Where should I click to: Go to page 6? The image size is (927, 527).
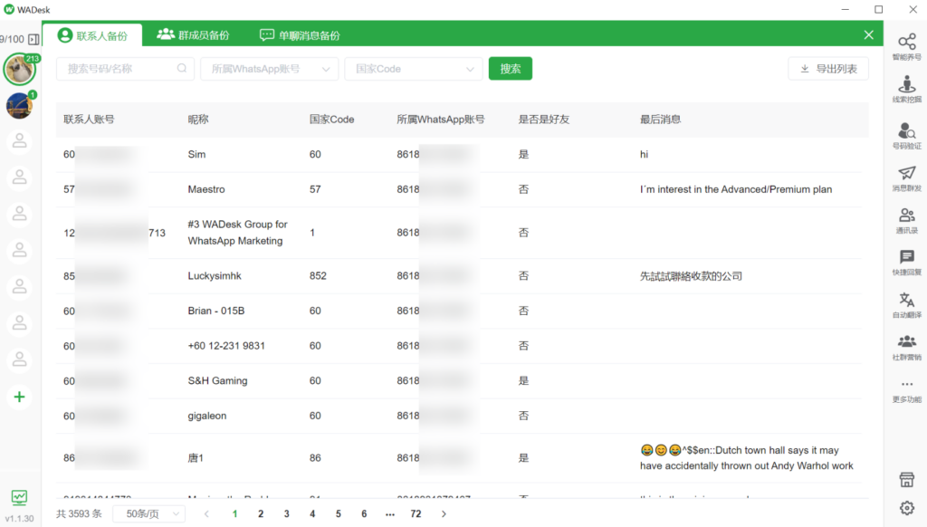[x=364, y=514]
